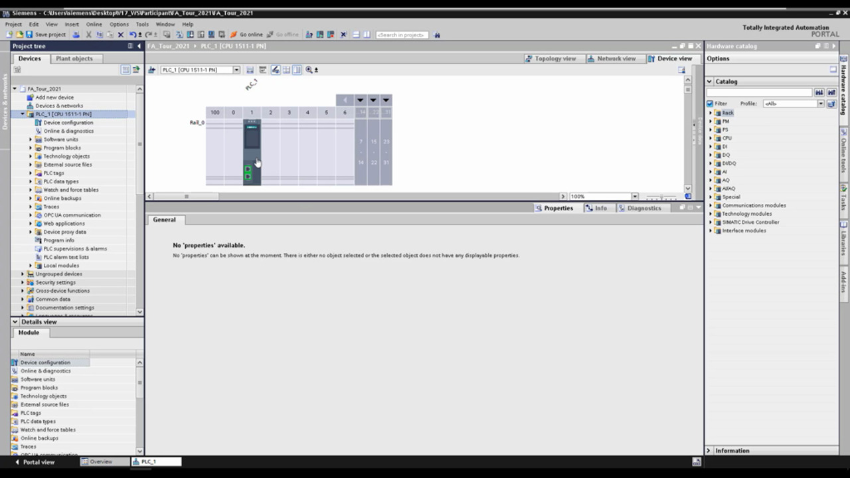Expand the Program blocks tree node
Screen dimensions: 850x478
coord(31,148)
